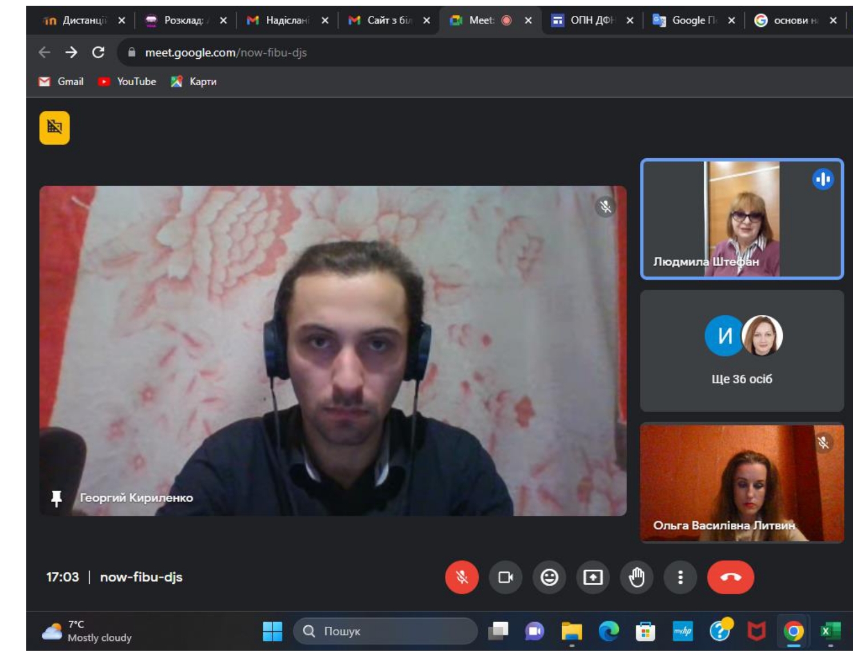Open File Explorer from the taskbar
This screenshot has width=853, height=657.
(x=571, y=631)
